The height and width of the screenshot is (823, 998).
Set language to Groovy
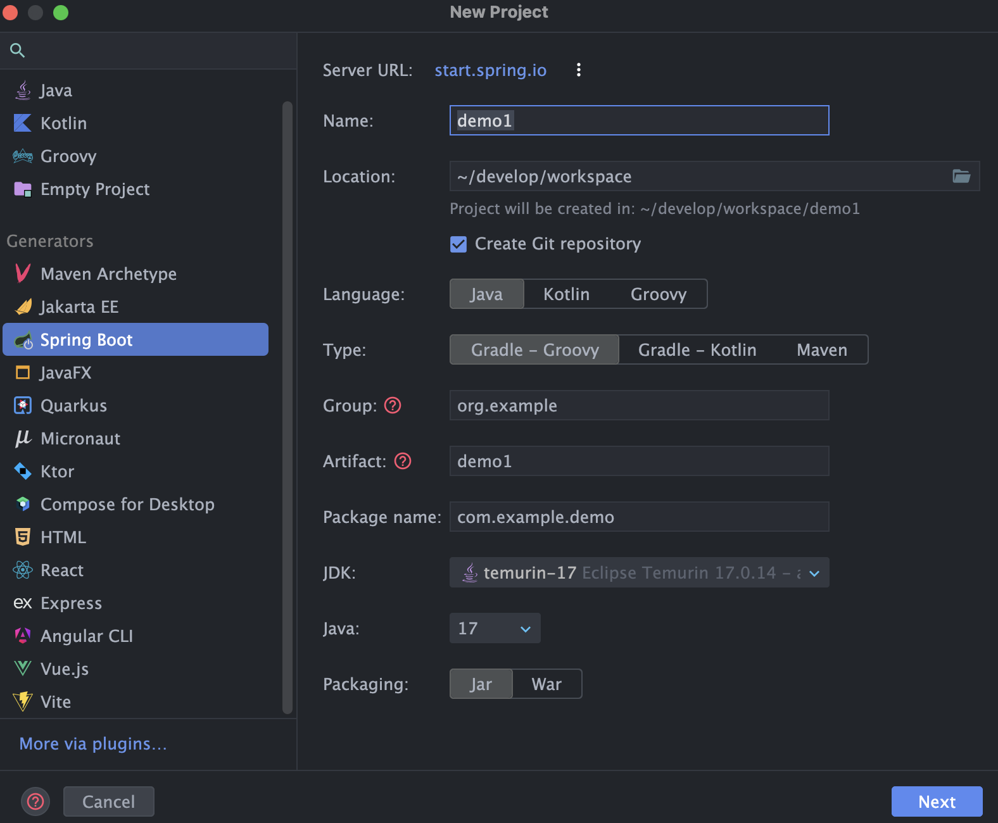point(659,294)
